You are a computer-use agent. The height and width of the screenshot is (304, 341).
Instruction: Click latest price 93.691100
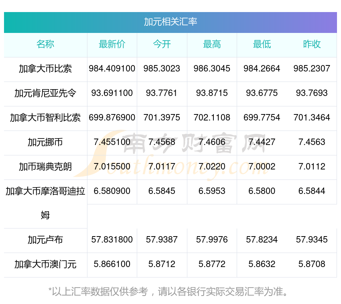[x=112, y=93]
